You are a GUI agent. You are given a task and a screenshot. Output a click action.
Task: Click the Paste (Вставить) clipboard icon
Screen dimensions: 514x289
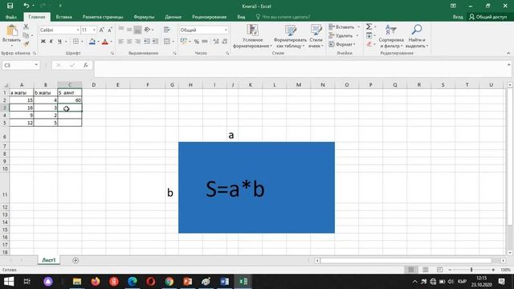coord(12,31)
